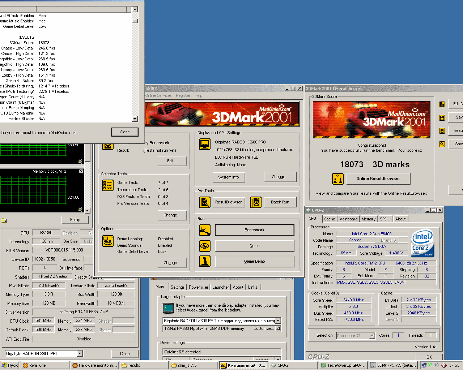Click the Show Details magnifier icon
The image size is (463, 370).
(x=442, y=144)
